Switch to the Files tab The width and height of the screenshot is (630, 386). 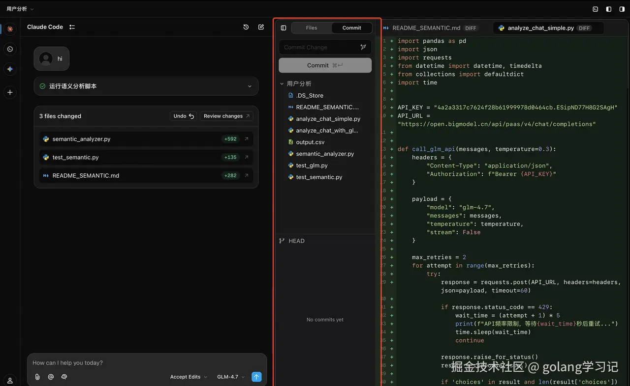pos(312,28)
